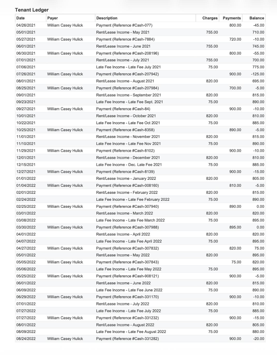Image resolution: width=277 pixels, height=355 pixels.
Task: Click Rent/Lease Income - January 2022 entry
Action: (x=126, y=179)
